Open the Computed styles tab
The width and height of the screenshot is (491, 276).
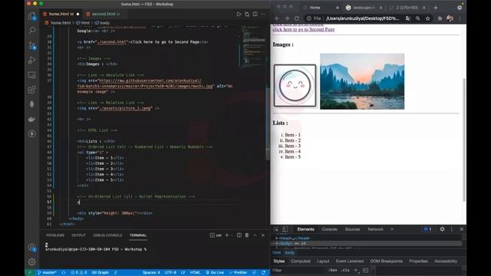pyautogui.click(x=300, y=261)
